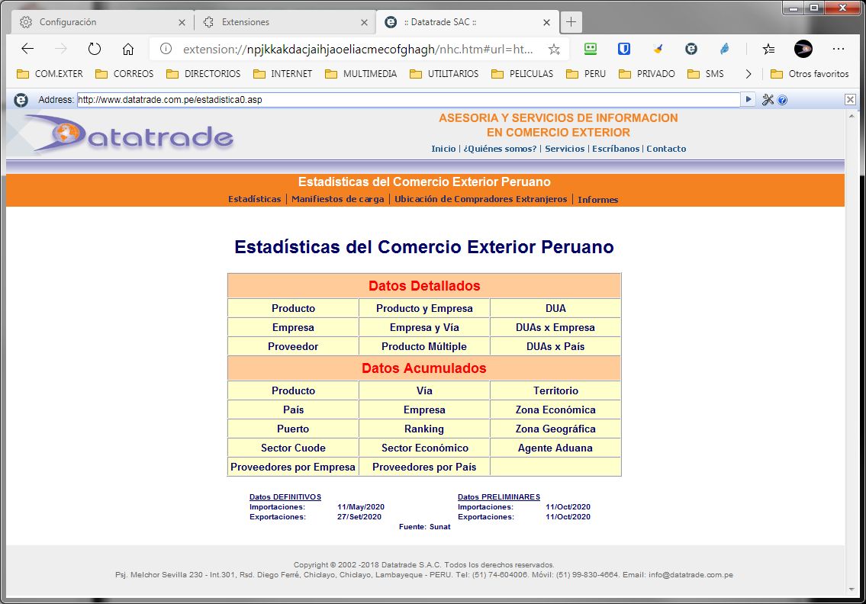Open the Bitwarden shield extension icon
This screenshot has width=866, height=604.
(x=624, y=49)
